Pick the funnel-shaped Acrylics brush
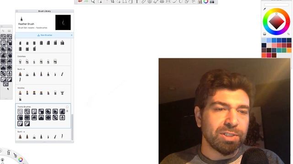This screenshot has width=293, height=164. [x=62, y=92]
